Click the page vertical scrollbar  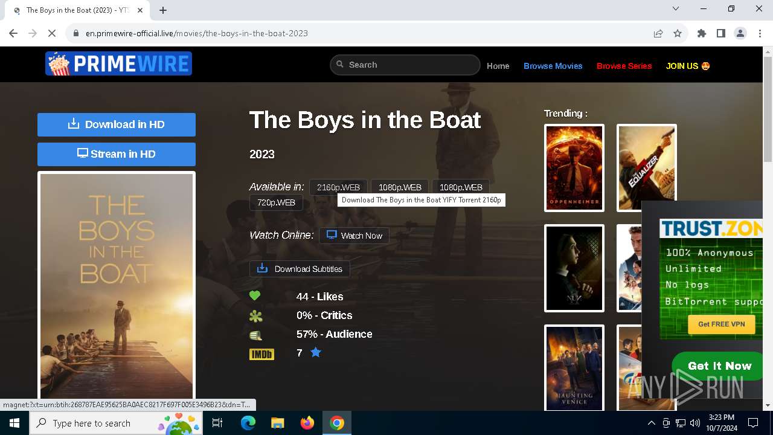pos(768,109)
